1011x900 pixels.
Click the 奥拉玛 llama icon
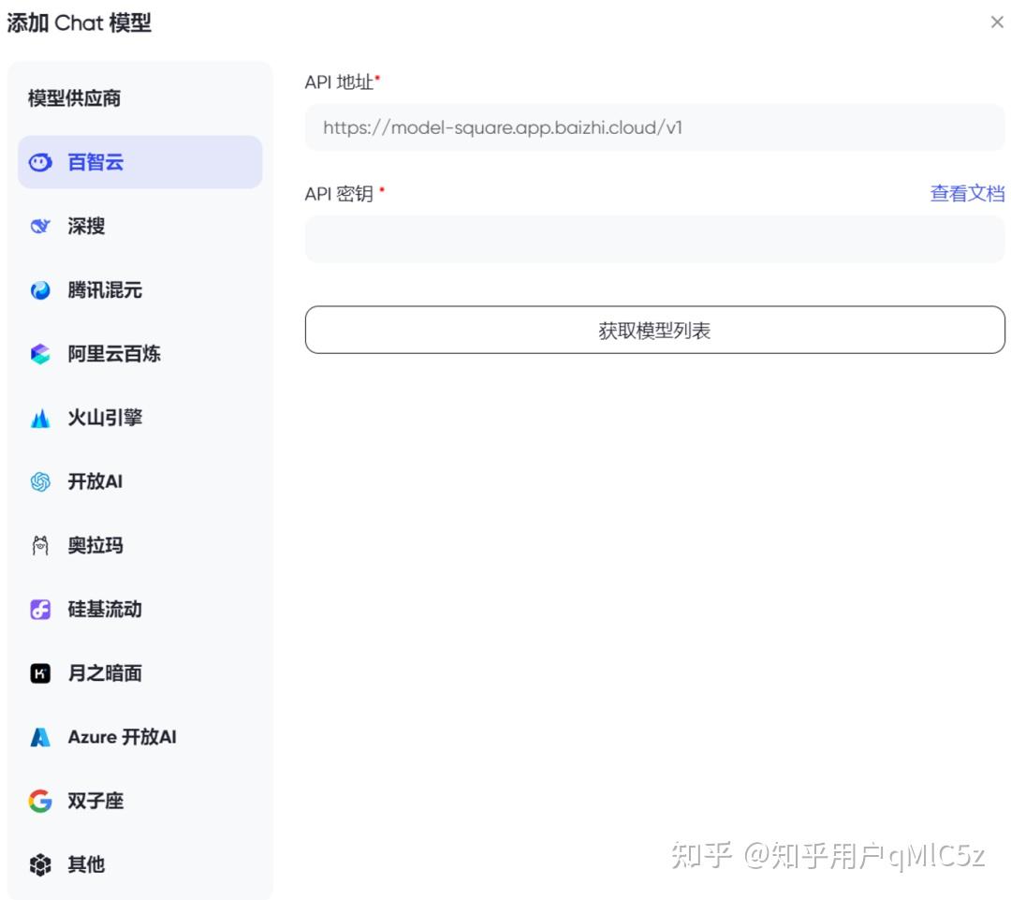tap(40, 546)
